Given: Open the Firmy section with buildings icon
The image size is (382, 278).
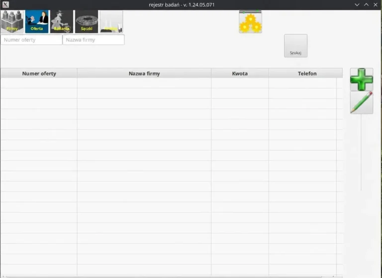Looking at the screenshot, I should pyautogui.click(x=12, y=21).
